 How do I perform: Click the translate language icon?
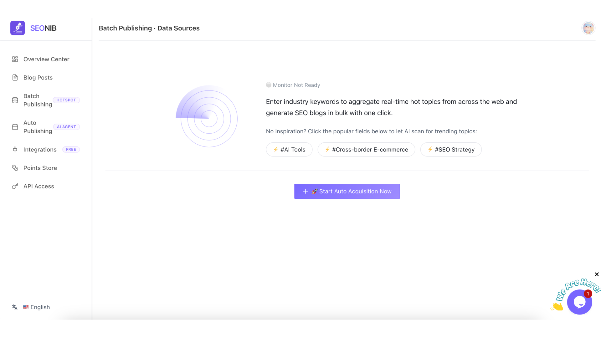pyautogui.click(x=15, y=307)
